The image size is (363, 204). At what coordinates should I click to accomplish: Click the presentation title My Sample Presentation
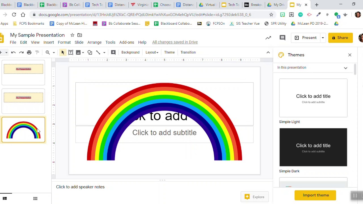click(x=37, y=35)
